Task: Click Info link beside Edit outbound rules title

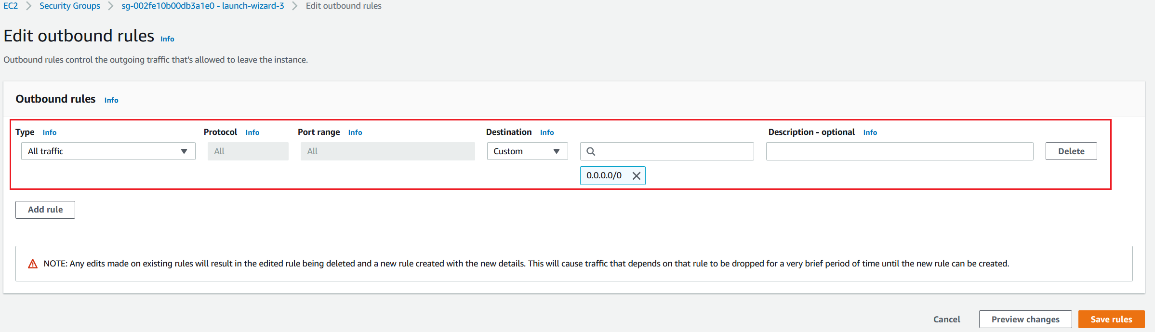Action: pos(167,39)
